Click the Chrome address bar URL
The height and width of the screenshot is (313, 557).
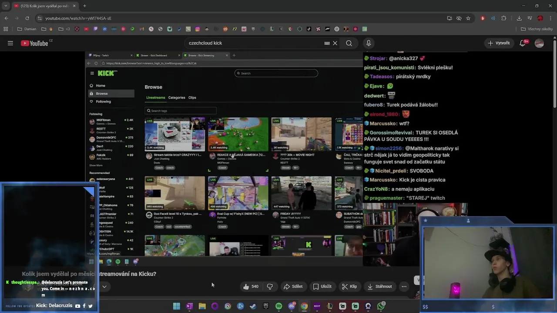tap(78, 18)
